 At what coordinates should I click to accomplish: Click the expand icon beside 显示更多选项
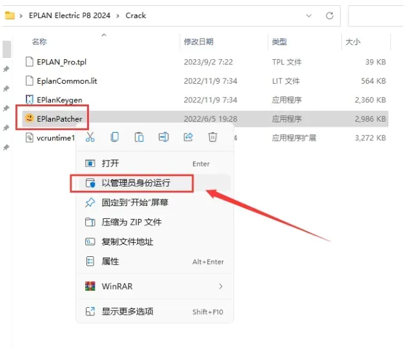[90, 311]
